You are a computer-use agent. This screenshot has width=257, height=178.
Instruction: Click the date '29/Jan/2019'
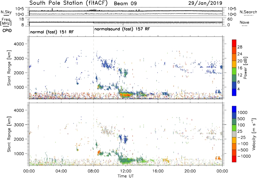[205, 3]
